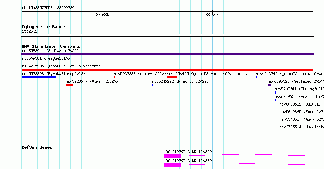The width and height of the screenshot is (324, 169).
Task: Click the blue nsv6249923 marker
Action: point(275,100)
